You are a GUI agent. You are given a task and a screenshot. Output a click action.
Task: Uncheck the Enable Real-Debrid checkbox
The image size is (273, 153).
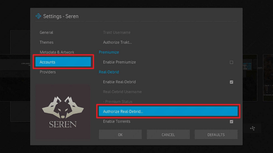[x=231, y=82]
